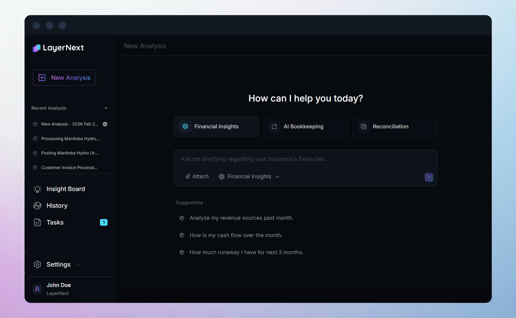Click the Insight Board lightbulb icon
Screen dimensions: 516x318
[x=37, y=189]
